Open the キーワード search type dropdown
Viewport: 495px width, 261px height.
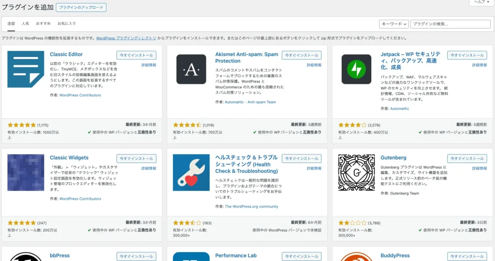[x=393, y=24]
